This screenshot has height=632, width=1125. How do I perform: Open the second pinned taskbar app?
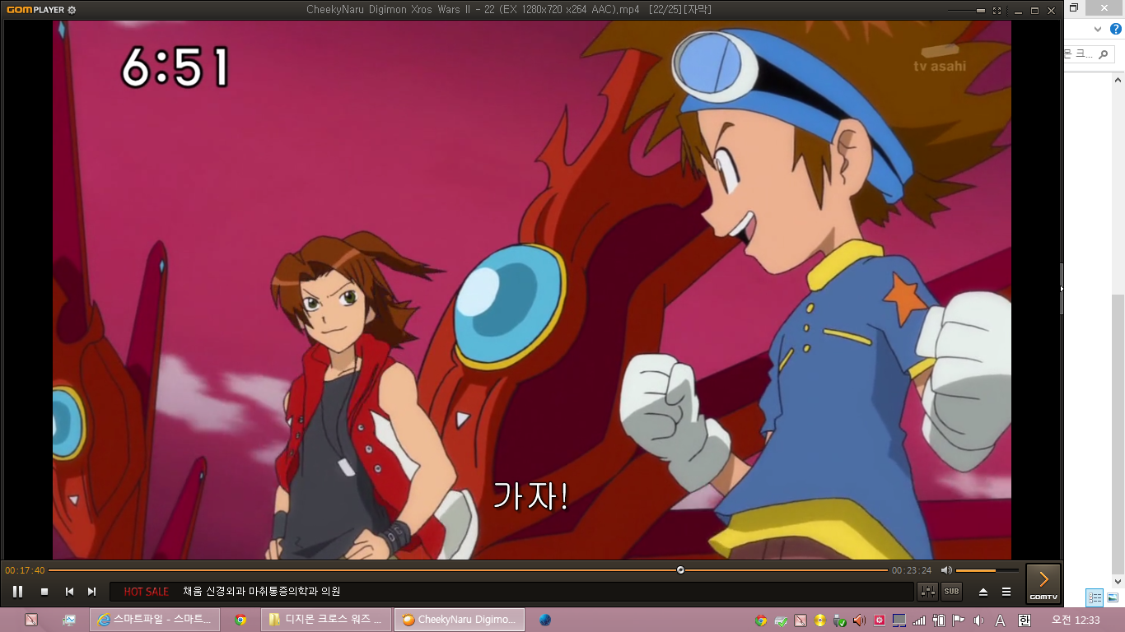coord(69,620)
